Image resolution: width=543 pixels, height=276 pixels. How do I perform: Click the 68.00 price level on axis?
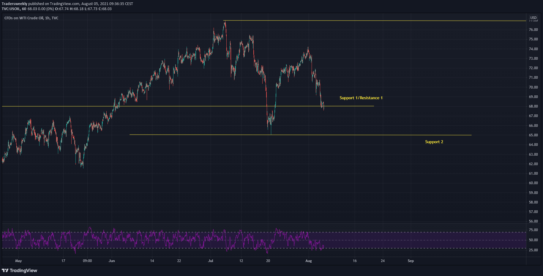coord(533,106)
